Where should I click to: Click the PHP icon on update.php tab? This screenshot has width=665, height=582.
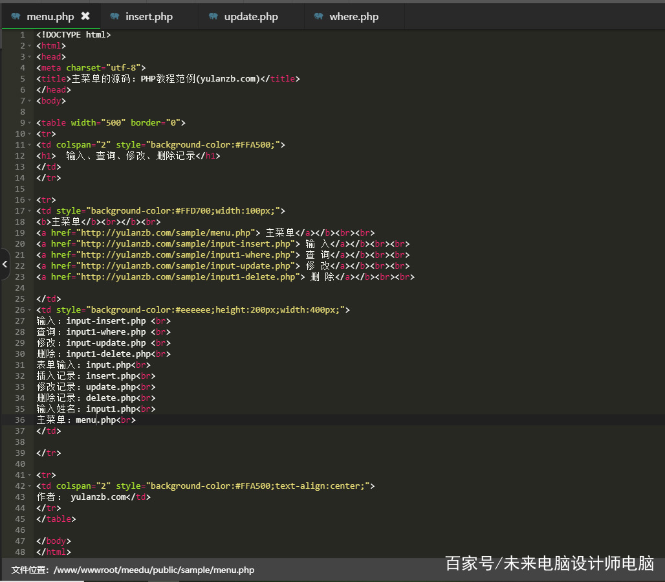(x=213, y=16)
